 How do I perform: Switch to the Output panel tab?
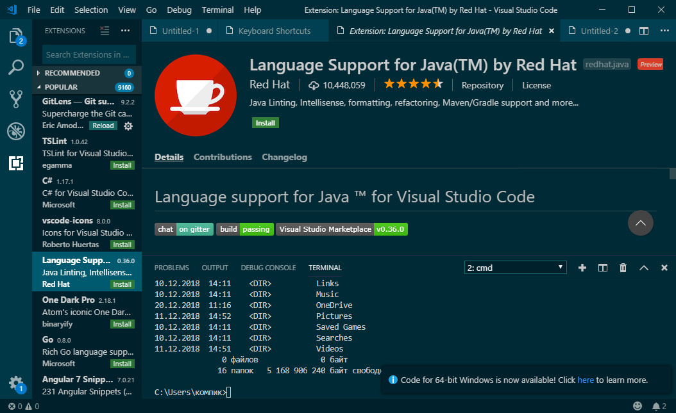click(215, 268)
